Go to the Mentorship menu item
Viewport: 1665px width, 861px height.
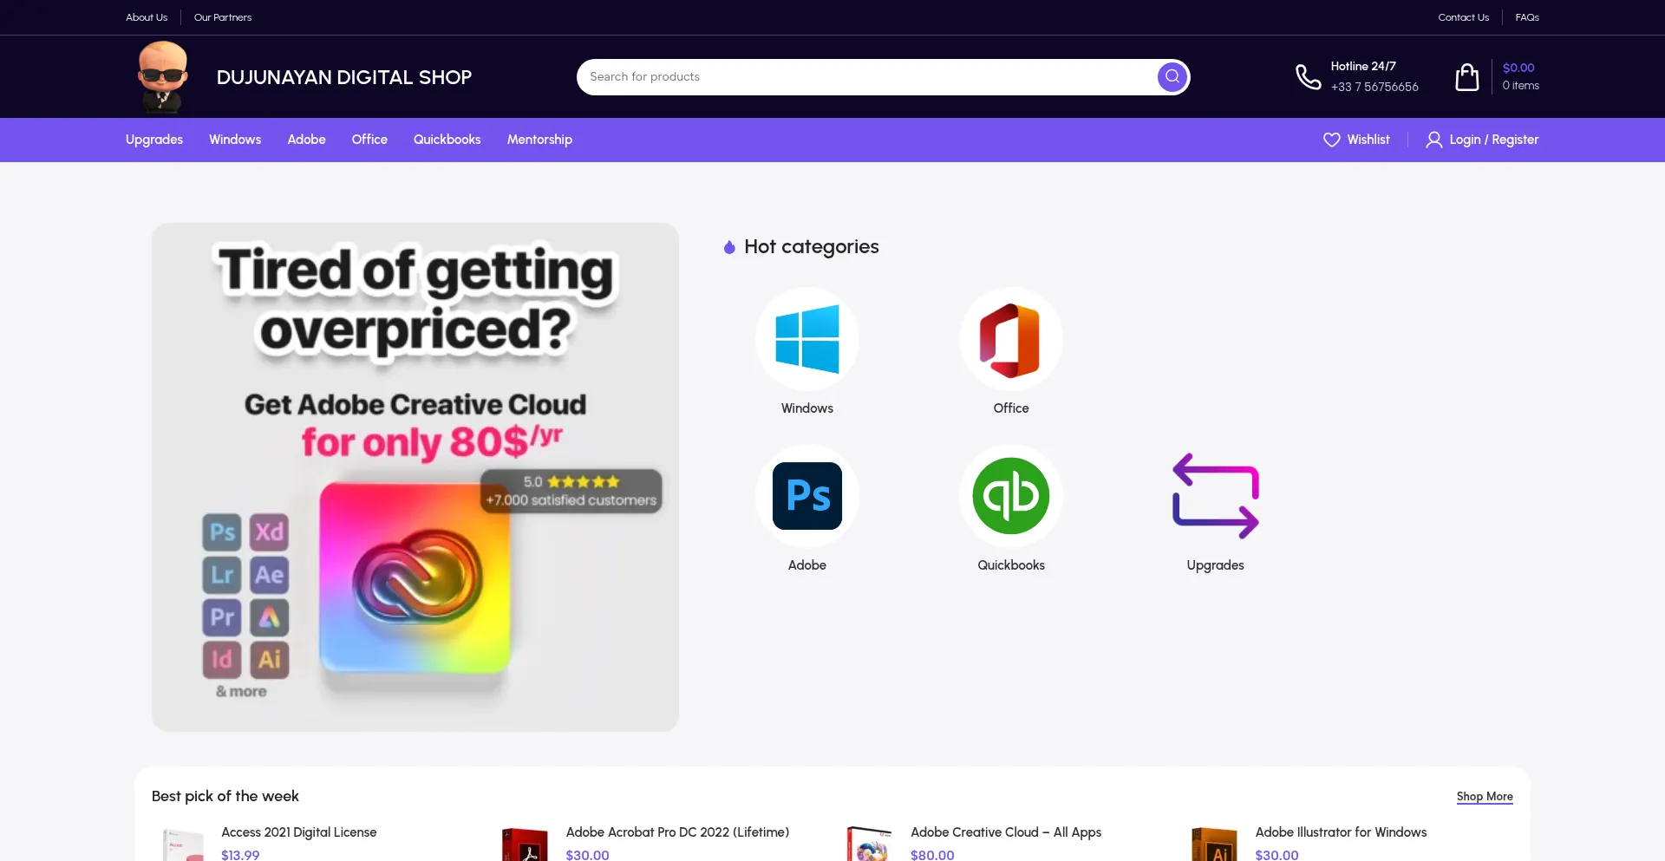pyautogui.click(x=539, y=140)
